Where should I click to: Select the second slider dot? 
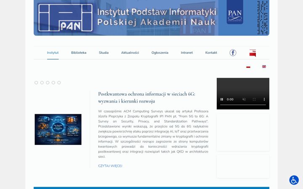coord(42,83)
